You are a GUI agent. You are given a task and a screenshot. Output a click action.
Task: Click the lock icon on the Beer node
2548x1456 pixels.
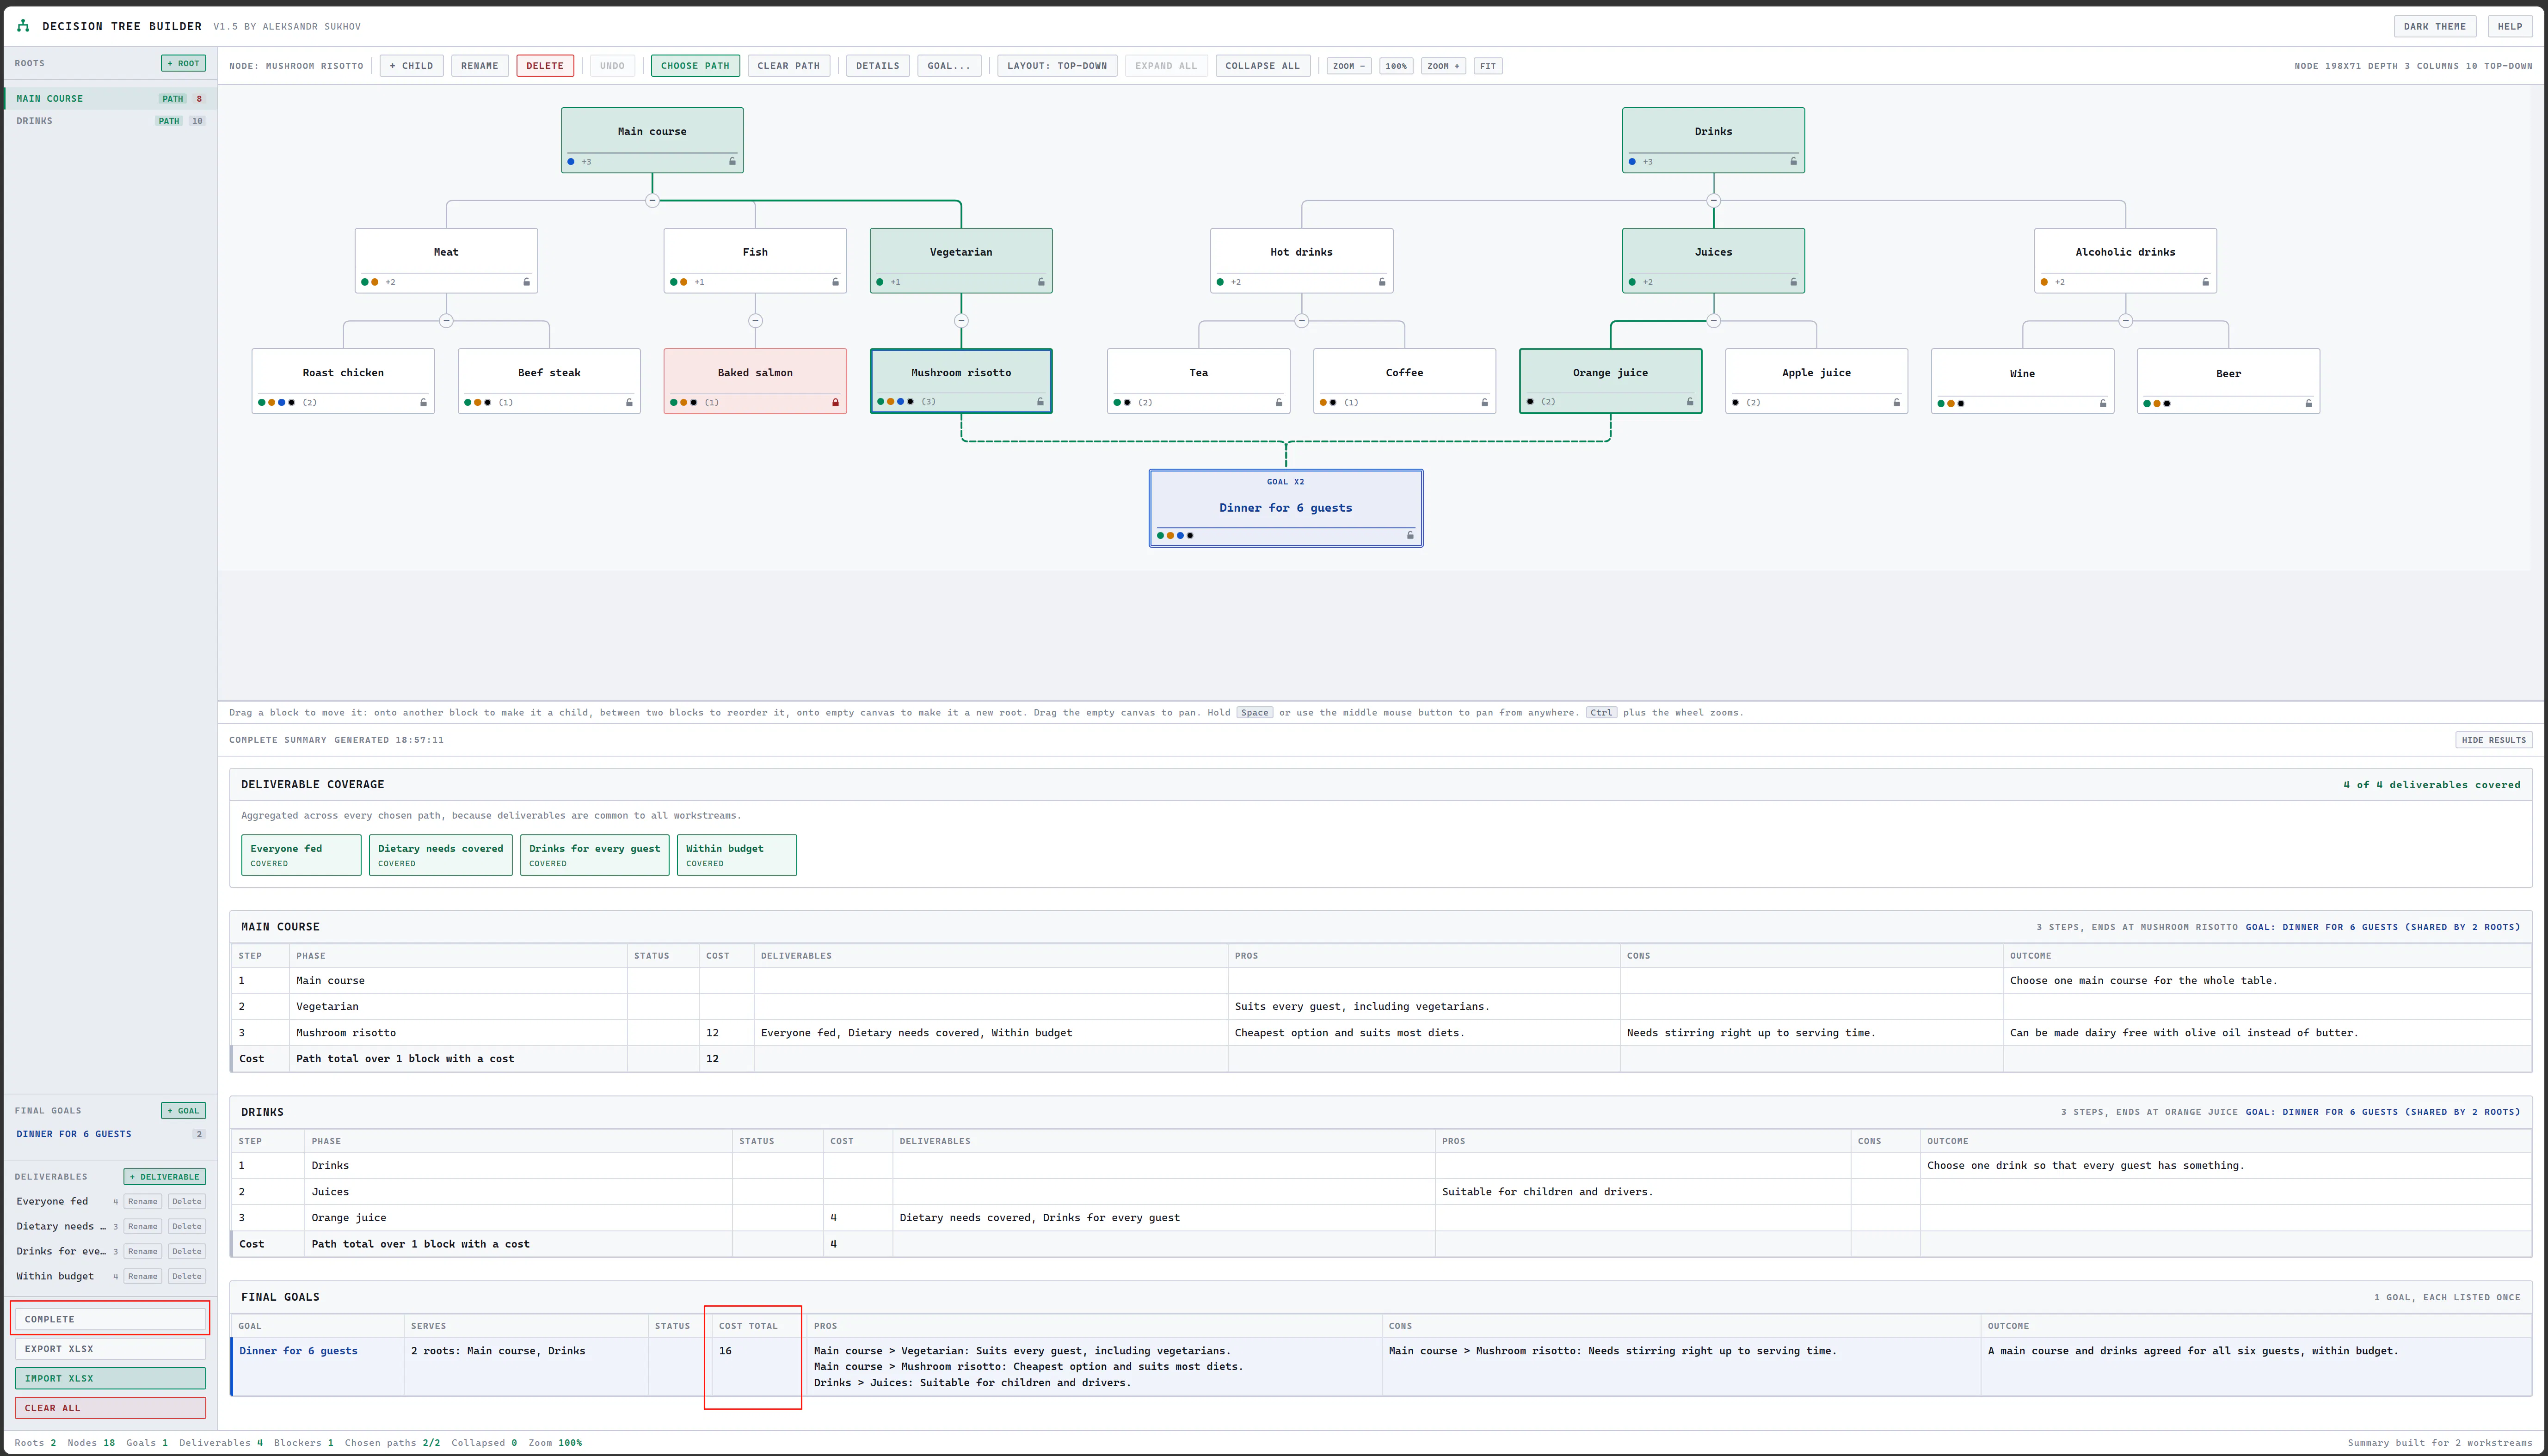(x=2309, y=403)
